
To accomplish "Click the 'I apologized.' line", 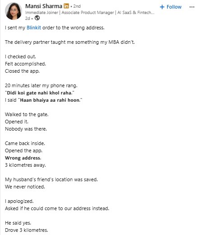I will tap(19, 201).
